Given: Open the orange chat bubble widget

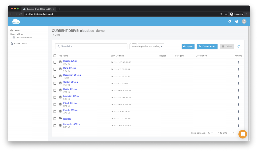Looking at the screenshot, I should (x=242, y=134).
